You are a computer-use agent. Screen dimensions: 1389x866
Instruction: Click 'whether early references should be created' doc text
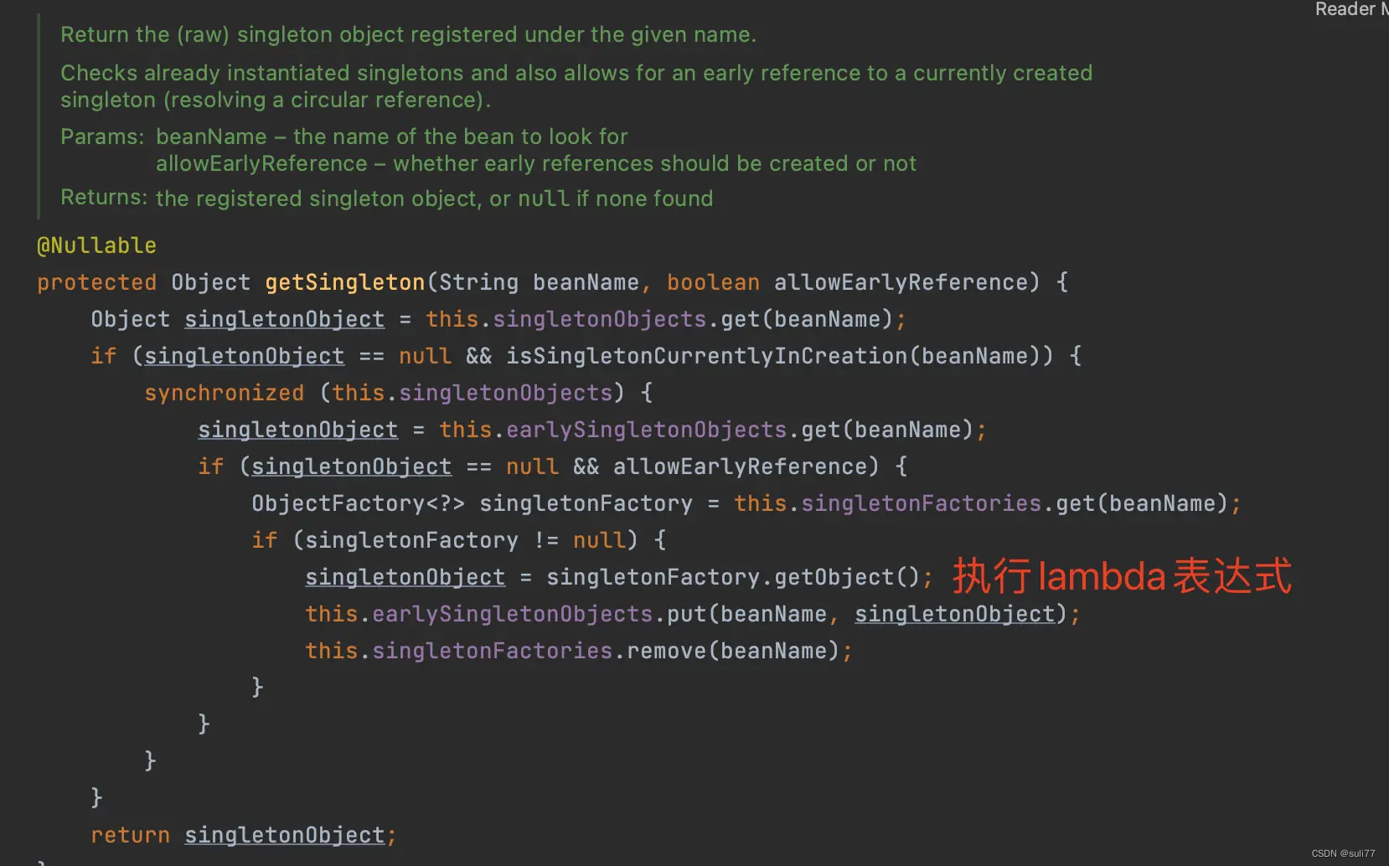tap(654, 163)
